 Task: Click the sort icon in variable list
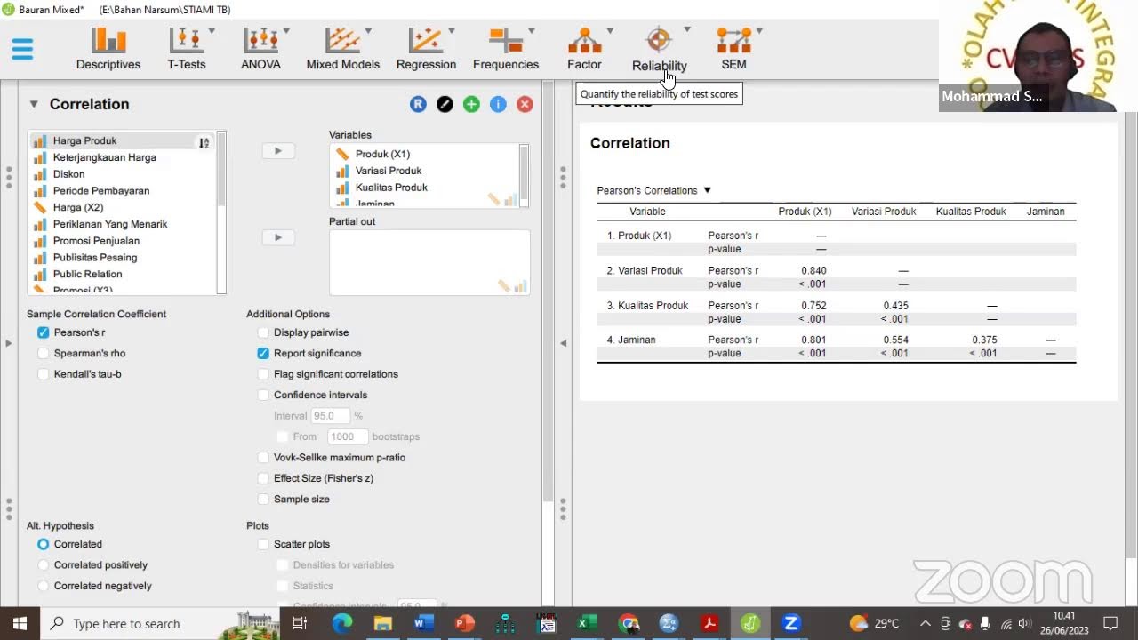(204, 142)
